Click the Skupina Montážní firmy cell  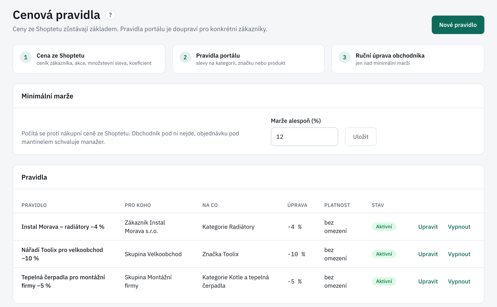(x=148, y=282)
